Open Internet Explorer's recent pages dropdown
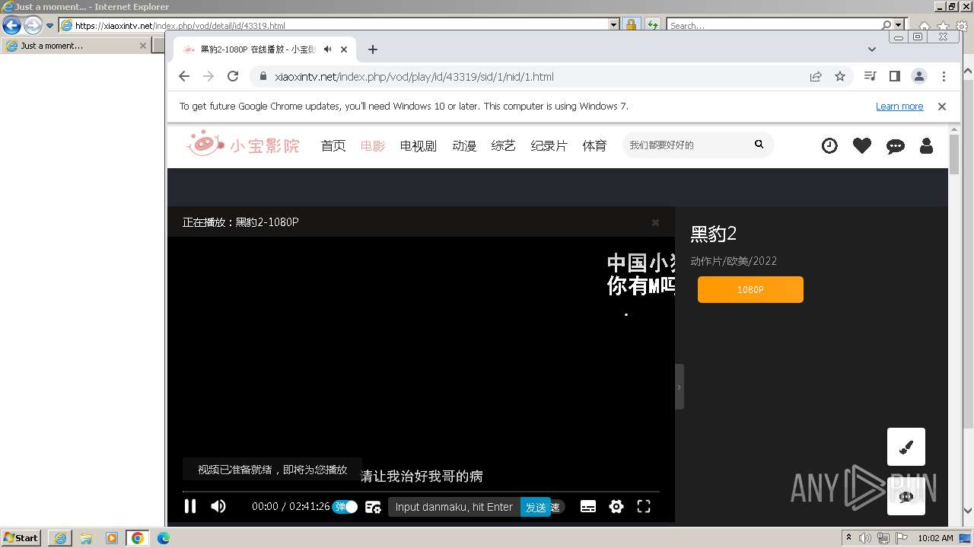This screenshot has height=548, width=974. point(50,25)
